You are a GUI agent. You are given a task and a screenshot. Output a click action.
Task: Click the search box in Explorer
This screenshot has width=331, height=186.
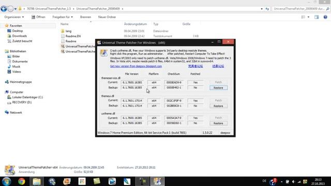(x=301, y=9)
